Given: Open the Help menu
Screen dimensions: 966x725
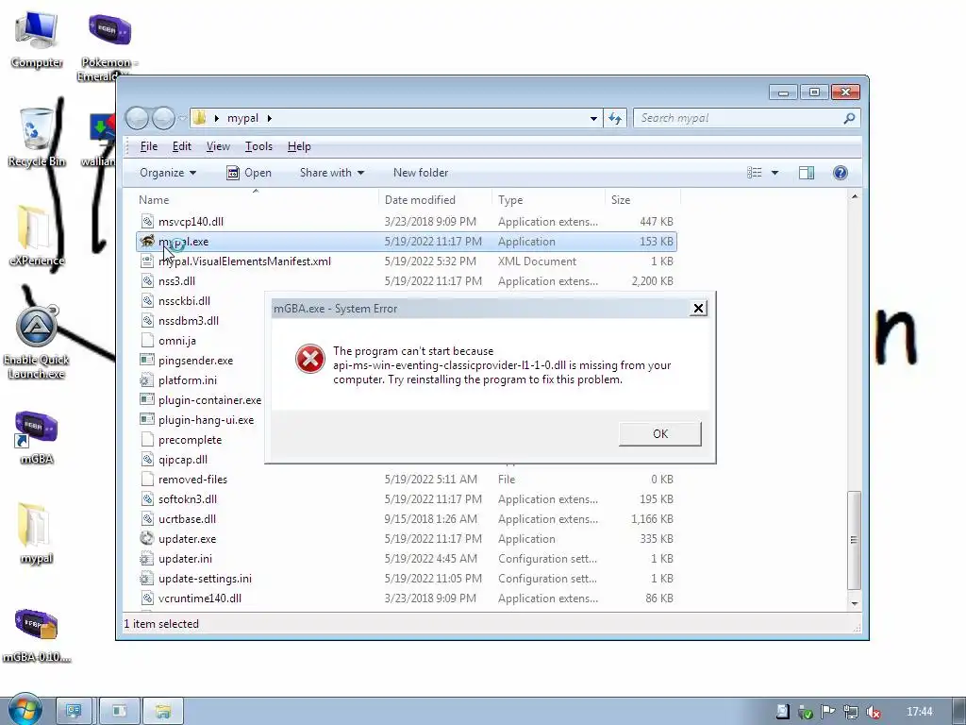Looking at the screenshot, I should coord(299,146).
